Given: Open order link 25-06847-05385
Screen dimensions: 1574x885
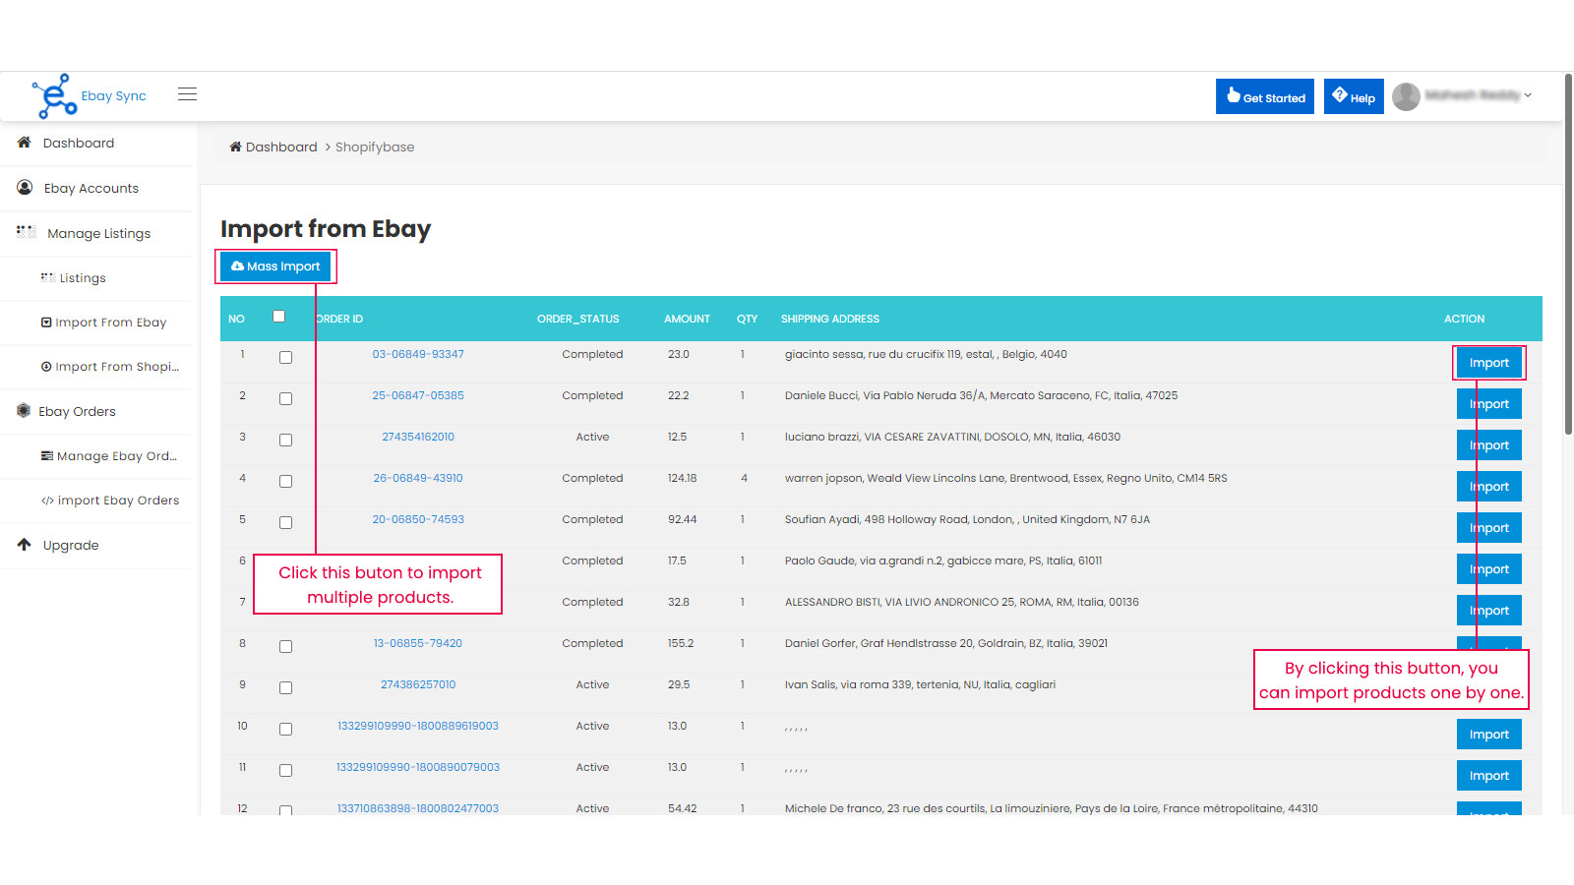Looking at the screenshot, I should (418, 395).
